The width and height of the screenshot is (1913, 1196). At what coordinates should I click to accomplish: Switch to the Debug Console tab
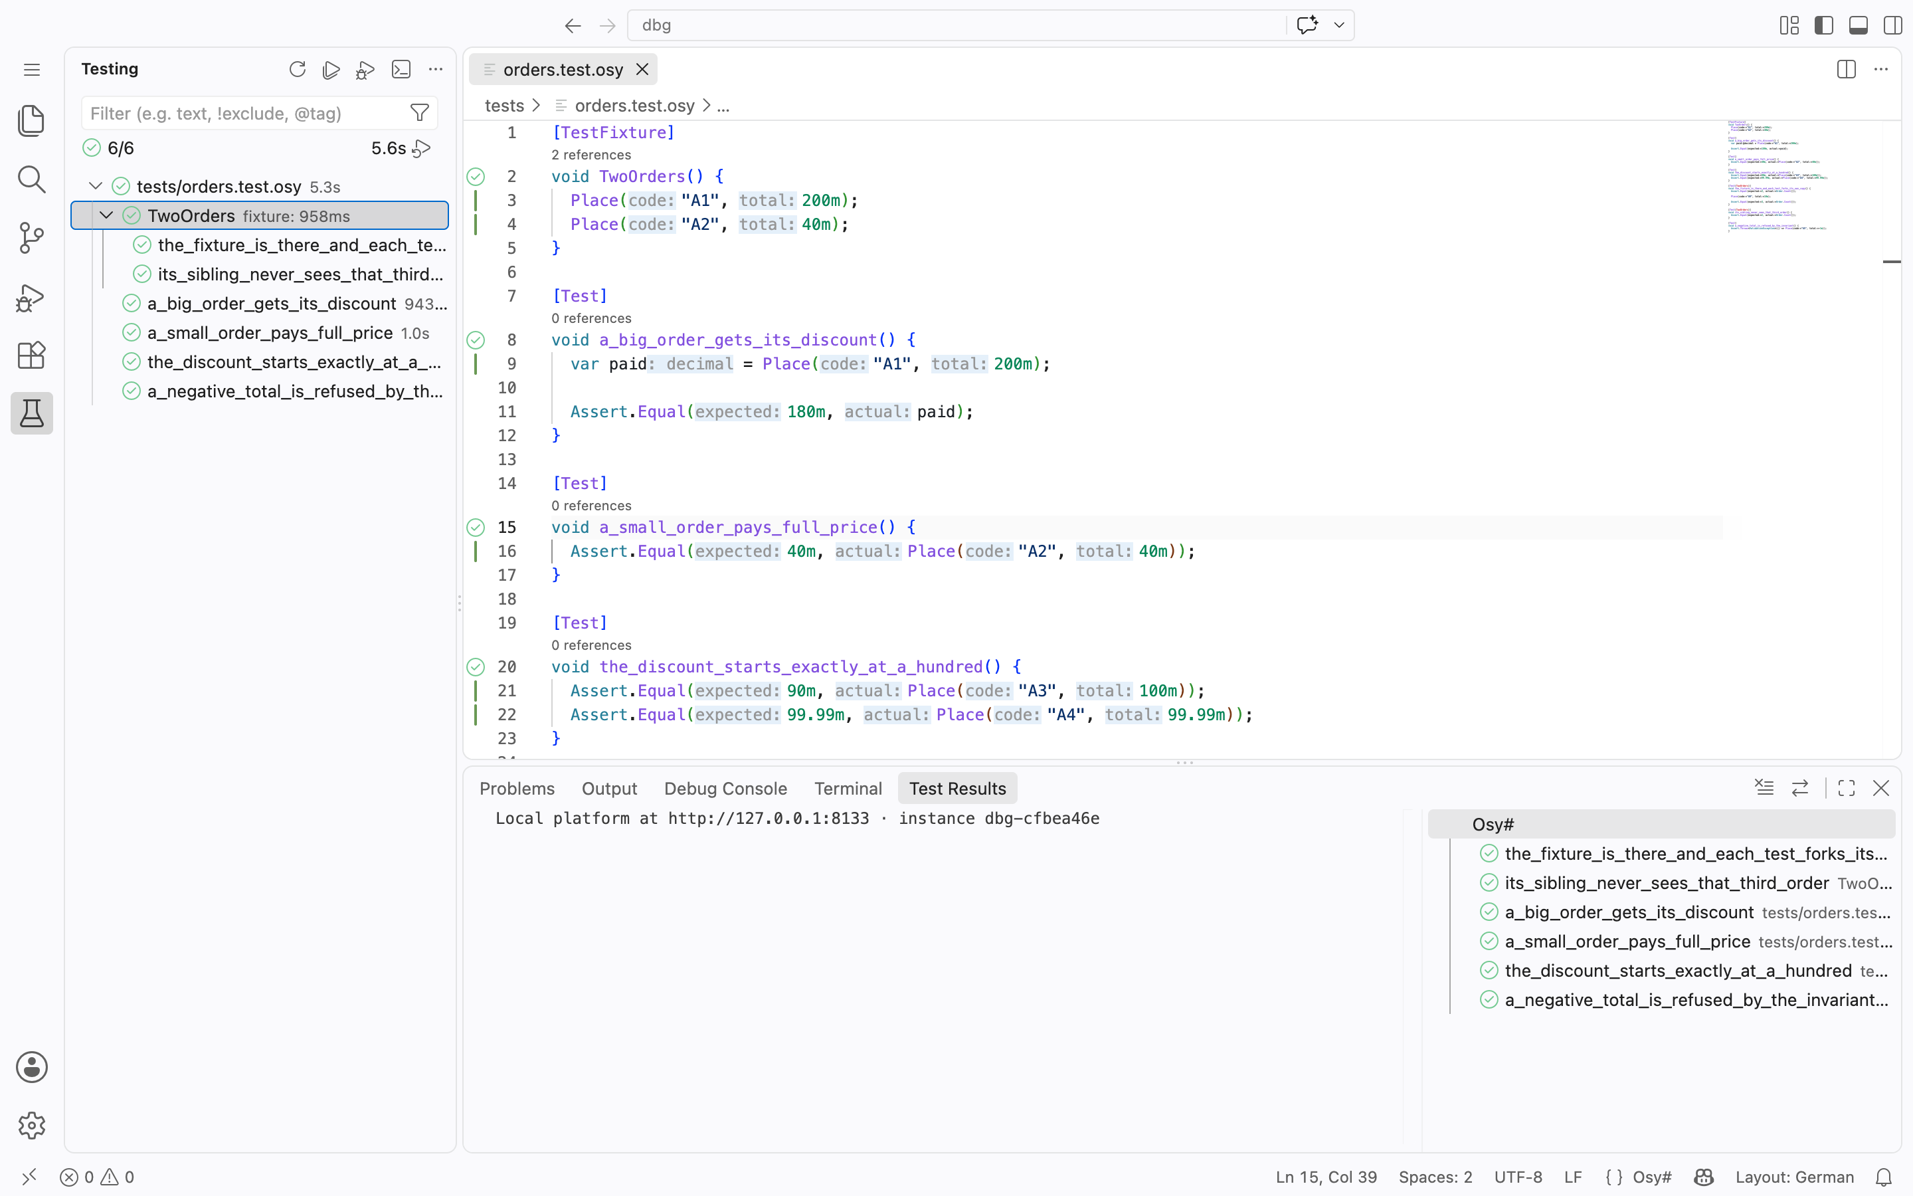pos(725,789)
